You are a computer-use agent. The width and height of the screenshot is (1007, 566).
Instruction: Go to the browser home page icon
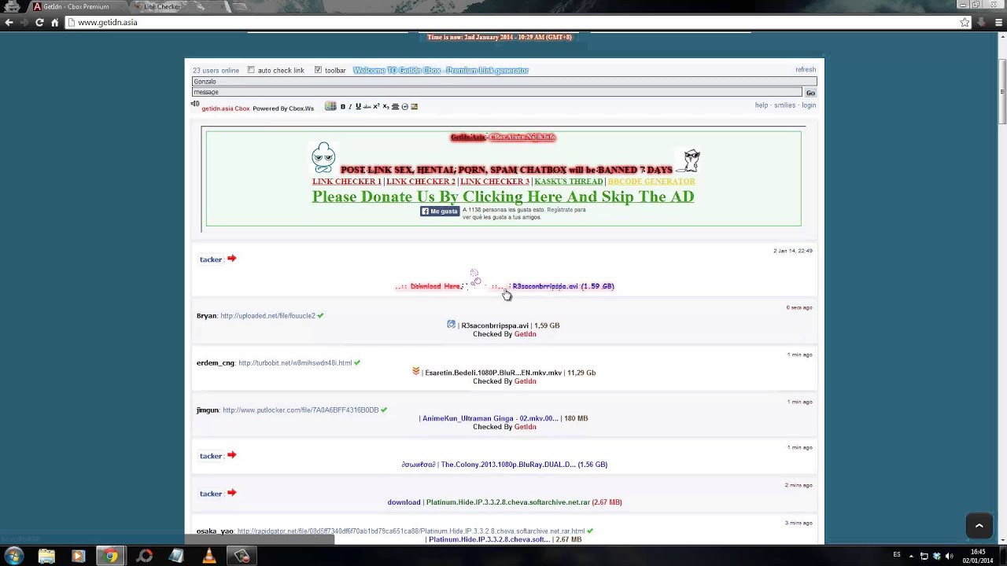(x=54, y=23)
